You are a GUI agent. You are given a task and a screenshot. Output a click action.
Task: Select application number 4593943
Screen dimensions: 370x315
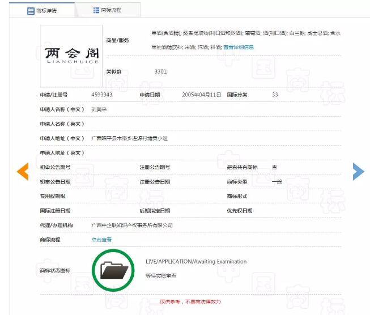click(x=101, y=95)
